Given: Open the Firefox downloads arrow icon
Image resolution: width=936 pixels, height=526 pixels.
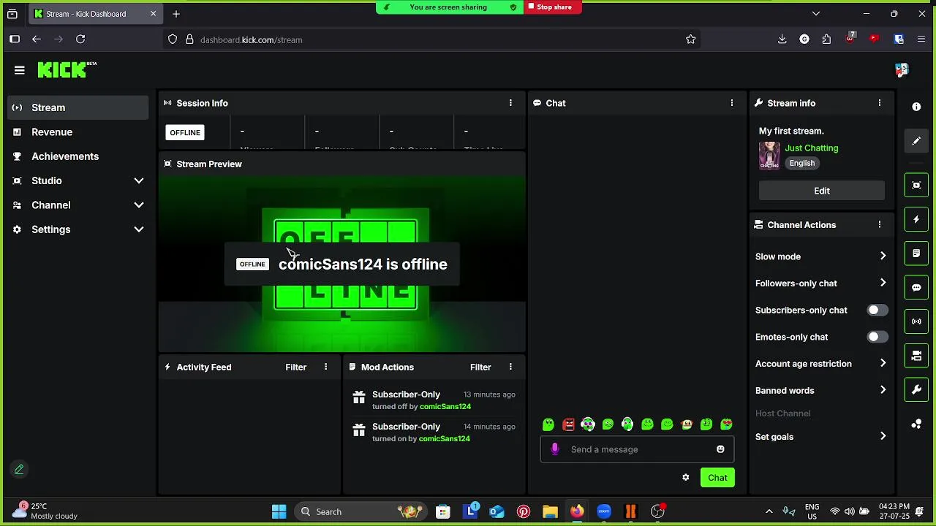Looking at the screenshot, I should 782,39.
